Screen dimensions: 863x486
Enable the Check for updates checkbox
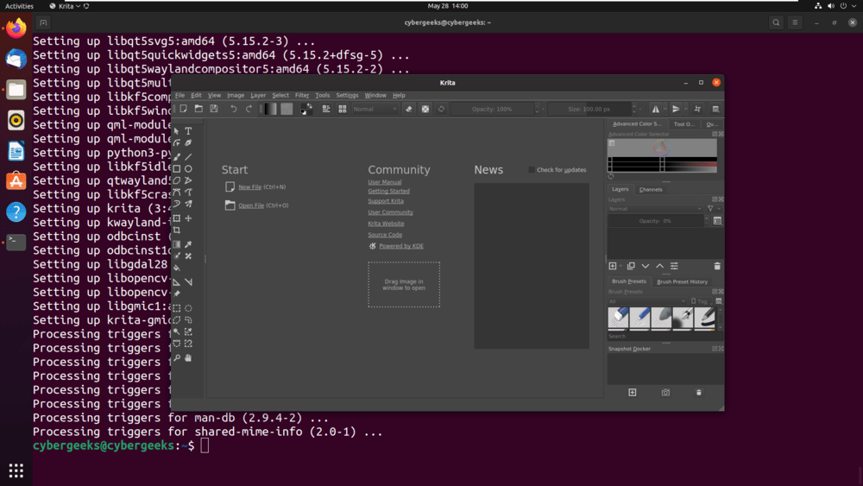pos(532,170)
